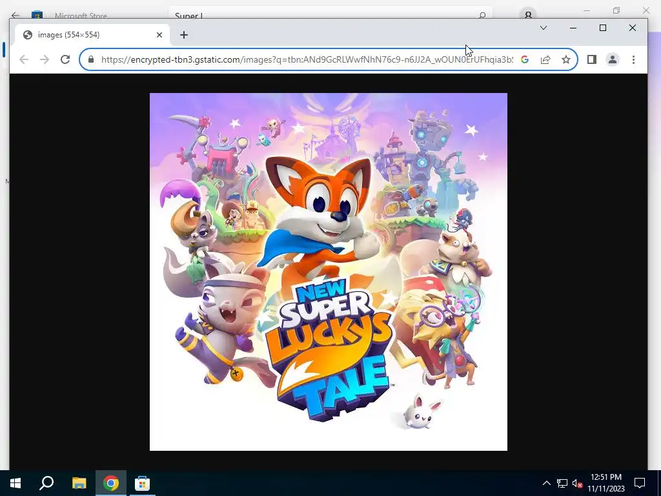Open Google Lens search icon in address bar

[525, 59]
